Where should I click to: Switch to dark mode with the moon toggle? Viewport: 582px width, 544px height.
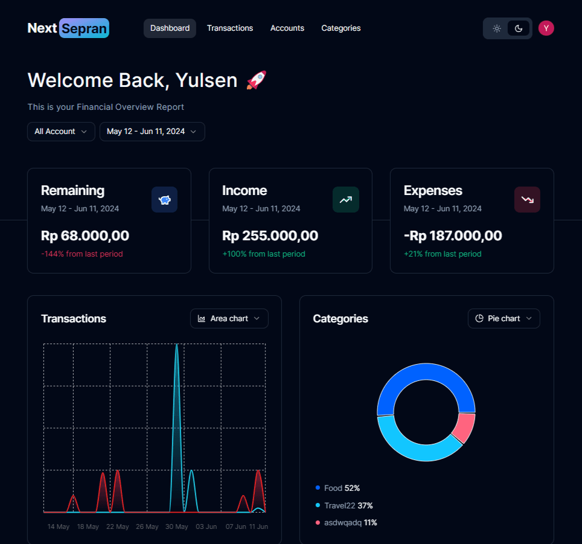click(x=518, y=28)
